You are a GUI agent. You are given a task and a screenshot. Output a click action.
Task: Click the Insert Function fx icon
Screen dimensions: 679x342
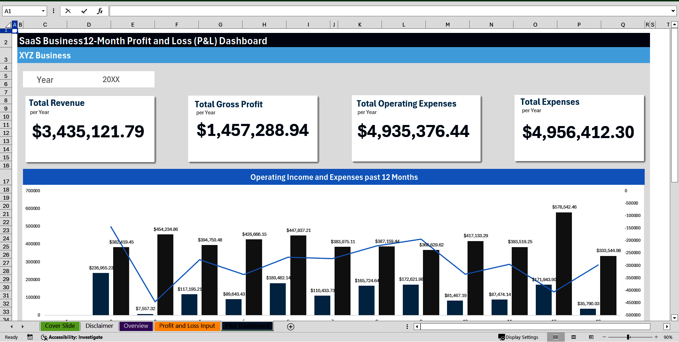pyautogui.click(x=100, y=11)
